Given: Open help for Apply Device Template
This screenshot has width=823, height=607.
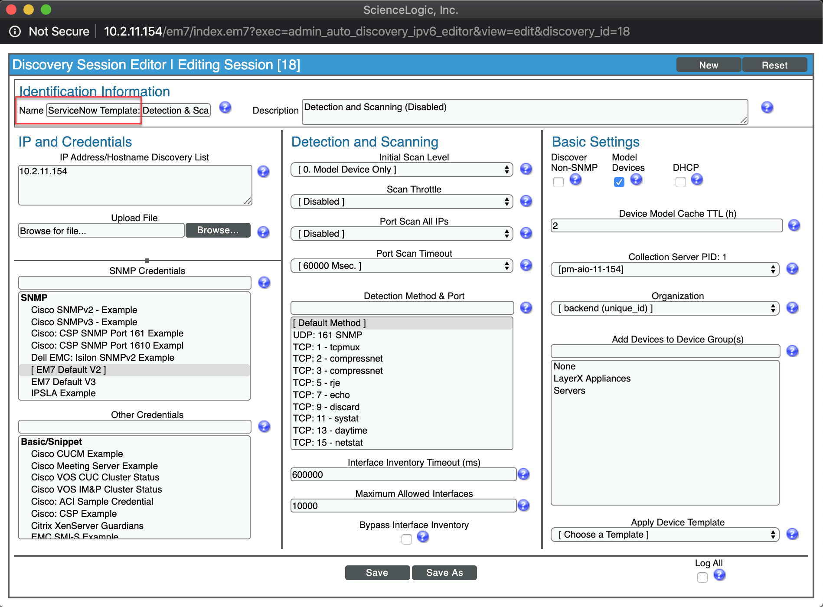Looking at the screenshot, I should coord(793,534).
